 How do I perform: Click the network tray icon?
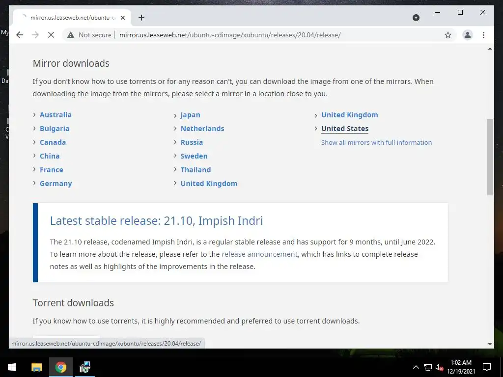click(x=428, y=367)
